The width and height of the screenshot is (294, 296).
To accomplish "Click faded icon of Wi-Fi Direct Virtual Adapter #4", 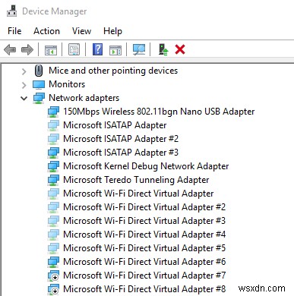I will [x=53, y=235].
